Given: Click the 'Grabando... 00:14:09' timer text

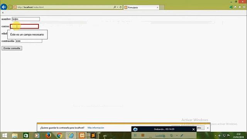Looking at the screenshot, I should point(164,129).
